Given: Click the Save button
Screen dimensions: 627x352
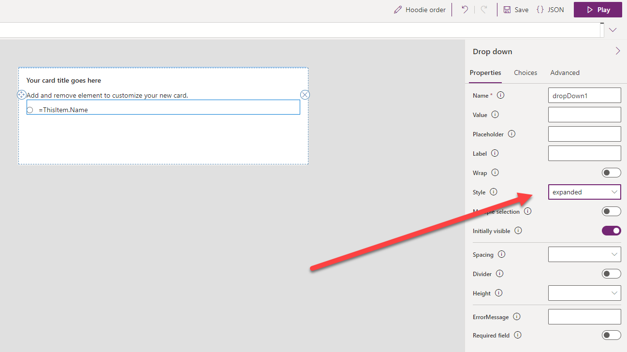Looking at the screenshot, I should 516,10.
